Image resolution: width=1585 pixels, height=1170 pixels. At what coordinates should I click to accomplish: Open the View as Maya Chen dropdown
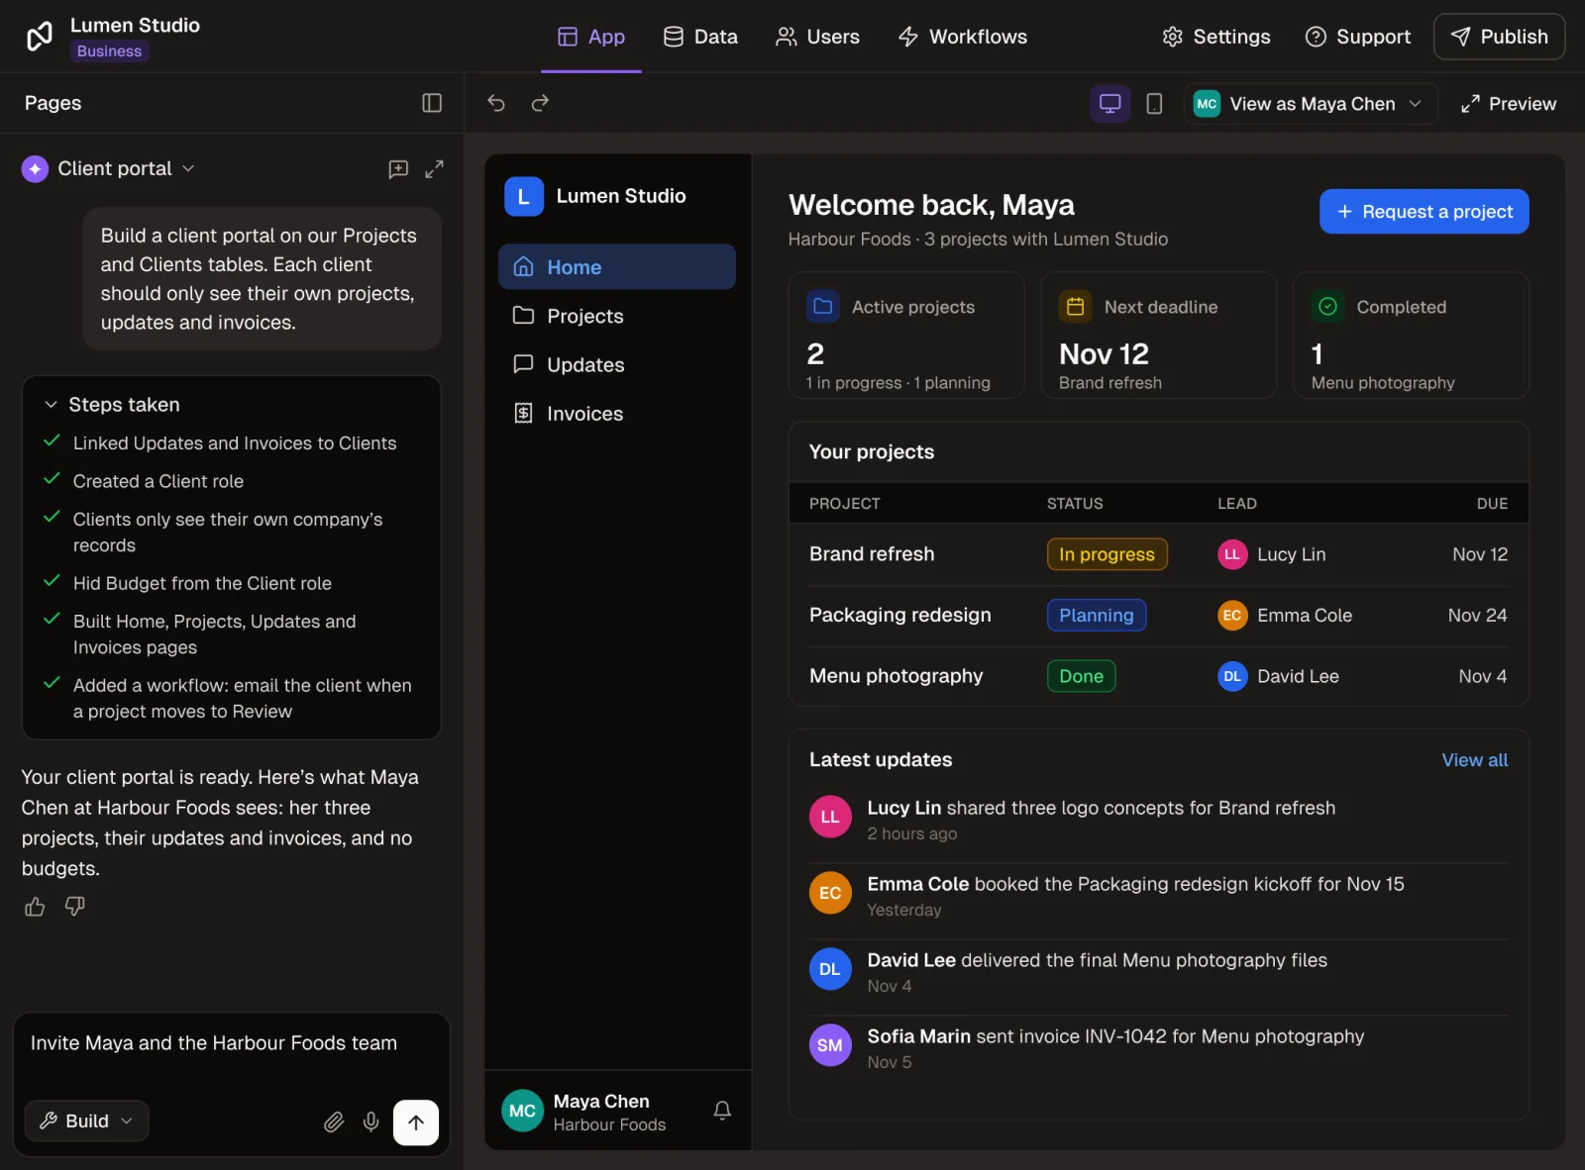tap(1311, 104)
